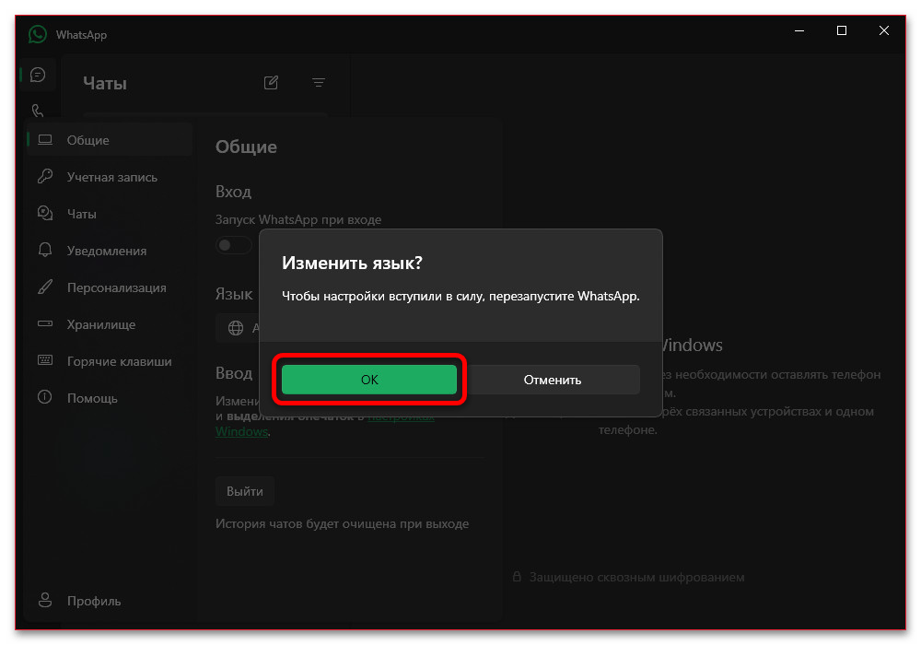The height and width of the screenshot is (645, 921).
Task: Click the WhatsApp logo in title bar
Action: coord(38,34)
